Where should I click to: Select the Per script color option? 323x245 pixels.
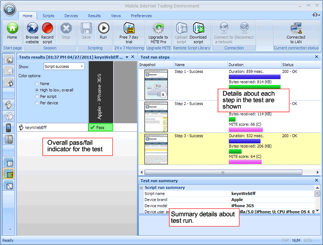(37, 96)
